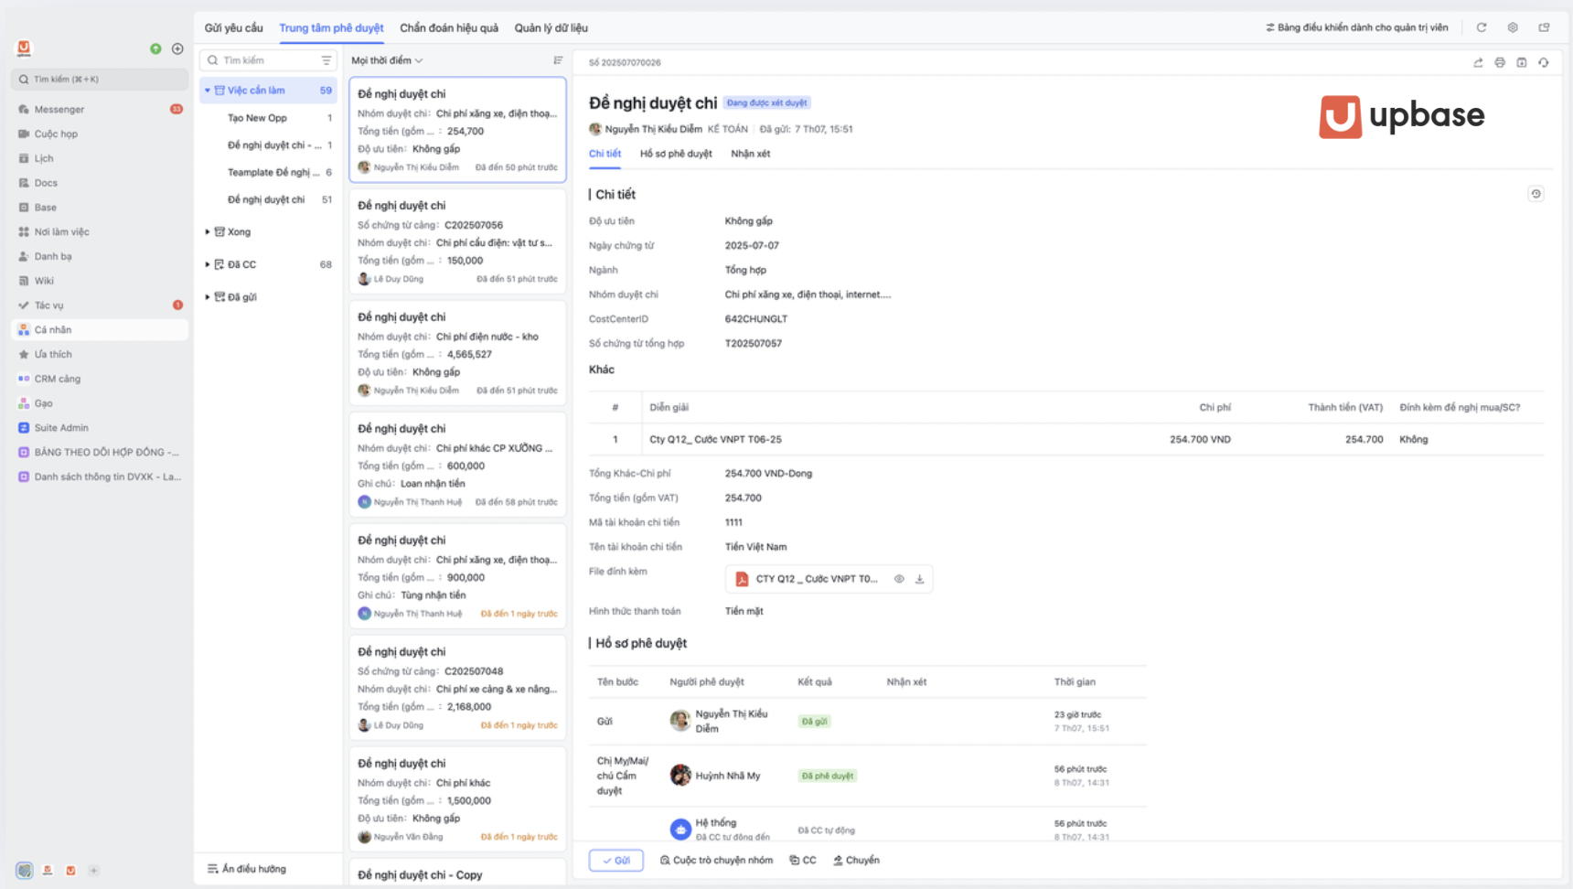Expand the Đã CC group

[x=208, y=264]
